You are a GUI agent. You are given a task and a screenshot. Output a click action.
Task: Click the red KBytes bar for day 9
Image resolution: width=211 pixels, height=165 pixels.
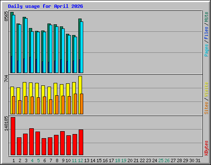[62, 143]
